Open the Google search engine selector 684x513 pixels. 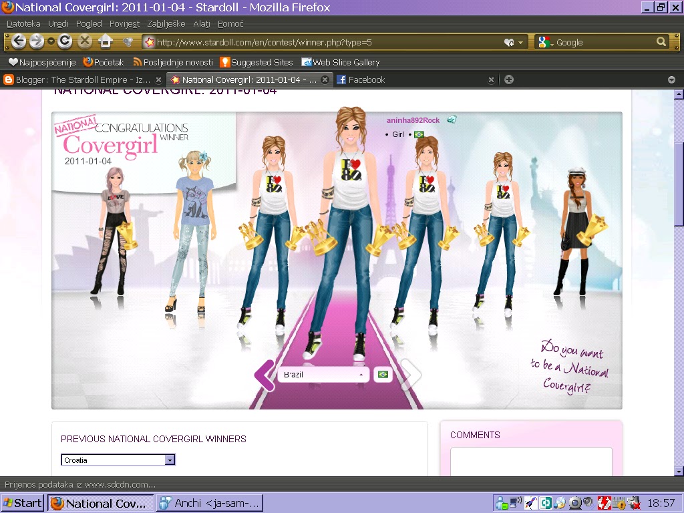(546, 42)
